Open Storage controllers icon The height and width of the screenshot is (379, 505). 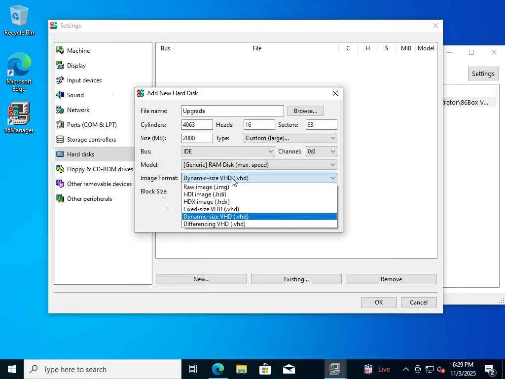coord(60,139)
